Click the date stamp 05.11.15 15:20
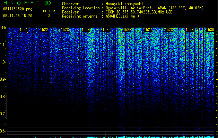Image resolution: width=218 pixels, height=138 pixels. 18,16
